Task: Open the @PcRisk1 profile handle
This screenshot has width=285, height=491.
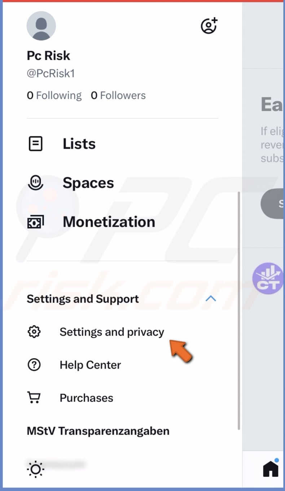Action: pos(51,73)
